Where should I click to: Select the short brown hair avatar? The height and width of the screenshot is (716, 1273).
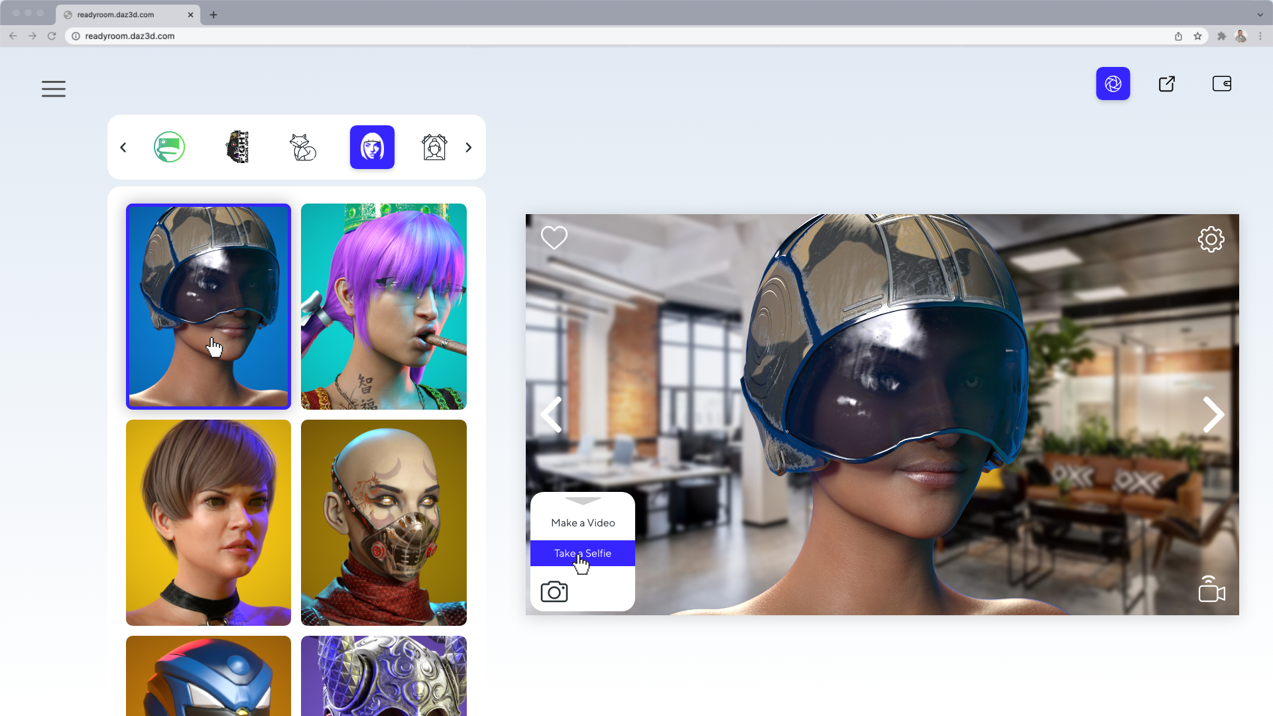point(208,522)
